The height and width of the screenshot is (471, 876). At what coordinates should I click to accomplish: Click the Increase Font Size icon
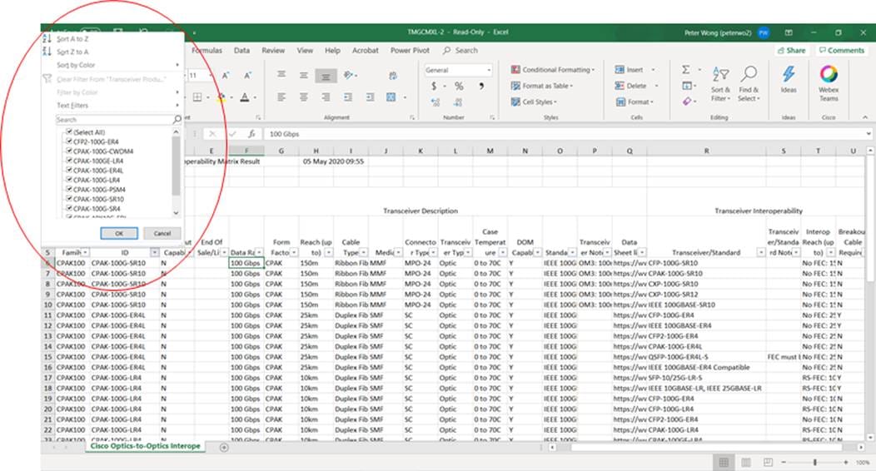[x=226, y=76]
